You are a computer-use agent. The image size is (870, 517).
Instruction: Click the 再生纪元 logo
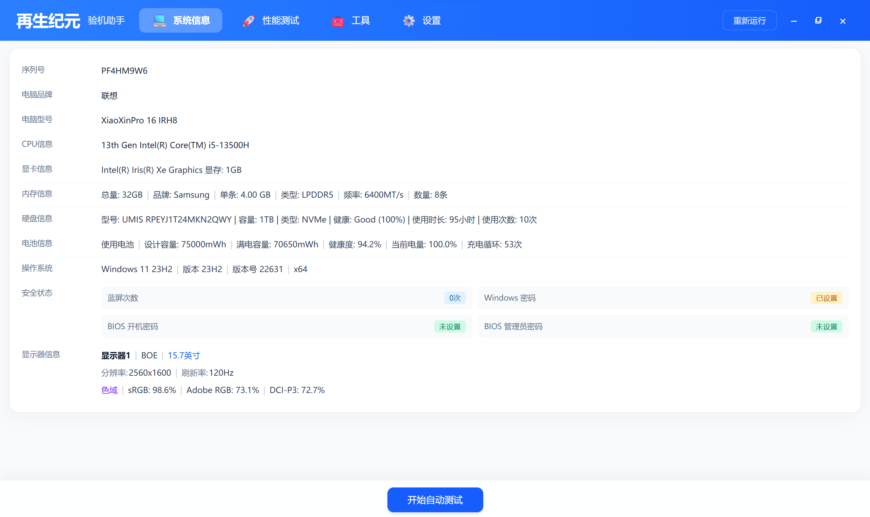(49, 21)
